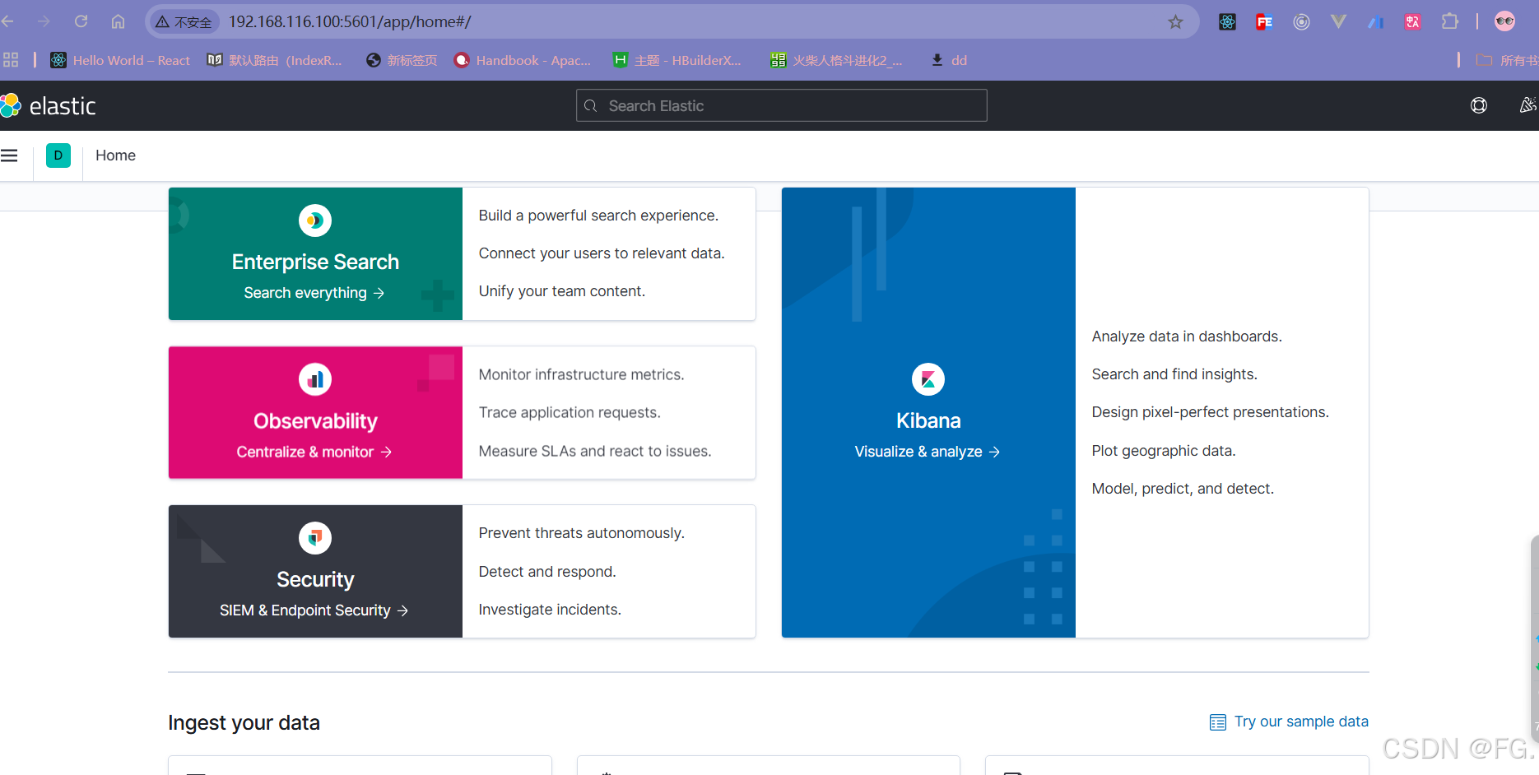Open the 主题 - HBuilderX bookmark
This screenshot has height=775, width=1539.
coord(677,60)
